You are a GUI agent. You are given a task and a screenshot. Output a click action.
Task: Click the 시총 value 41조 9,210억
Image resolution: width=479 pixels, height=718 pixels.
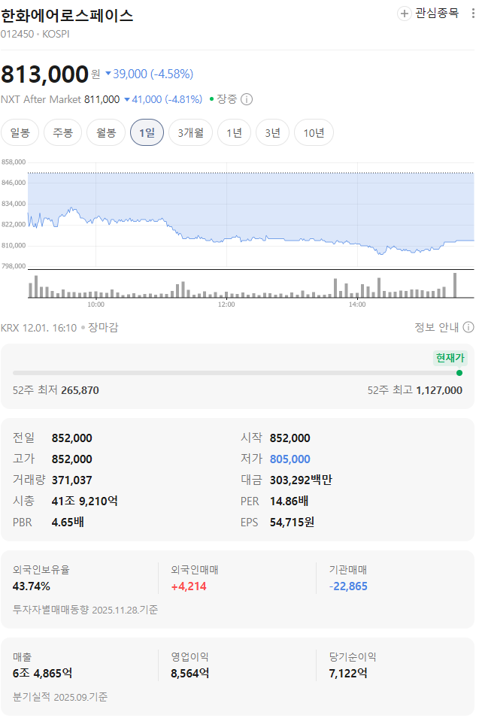85,501
